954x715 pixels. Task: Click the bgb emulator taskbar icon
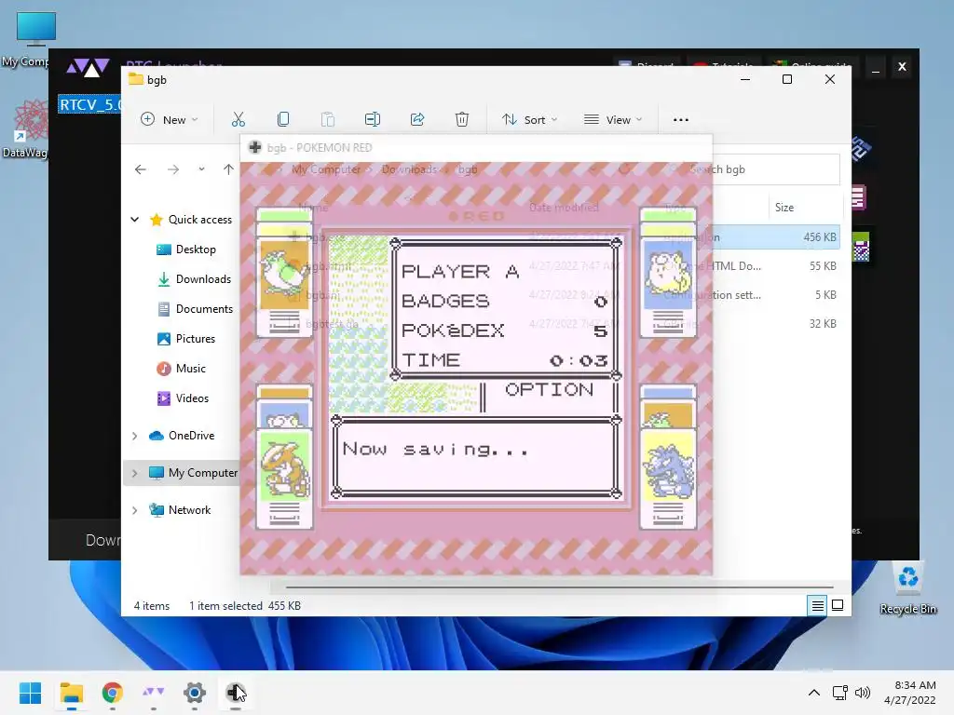pyautogui.click(x=236, y=693)
